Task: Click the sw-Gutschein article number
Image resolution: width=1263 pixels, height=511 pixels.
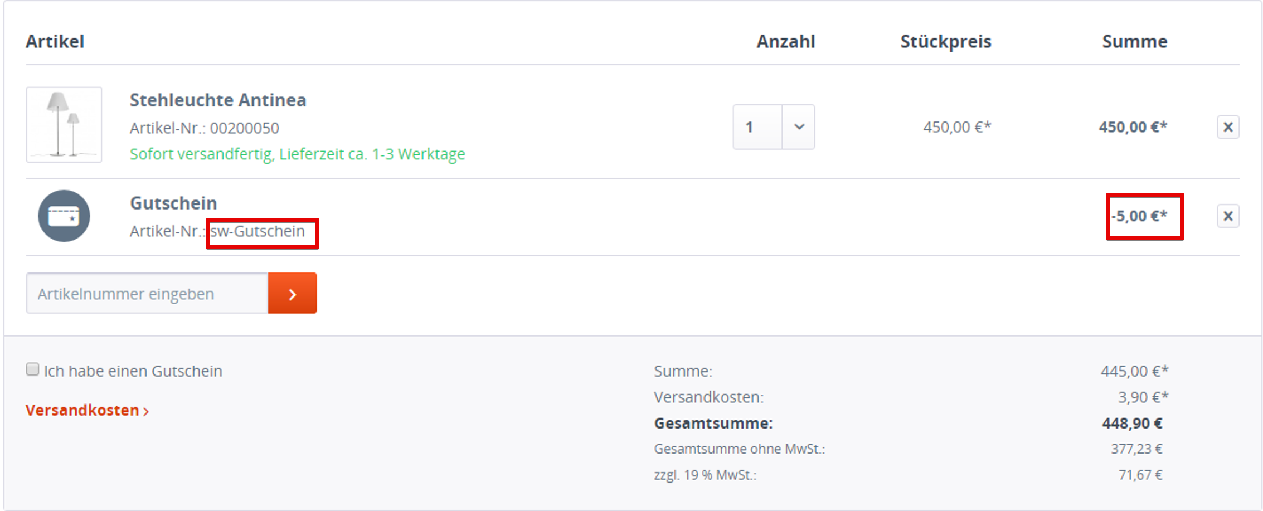Action: pos(258,231)
